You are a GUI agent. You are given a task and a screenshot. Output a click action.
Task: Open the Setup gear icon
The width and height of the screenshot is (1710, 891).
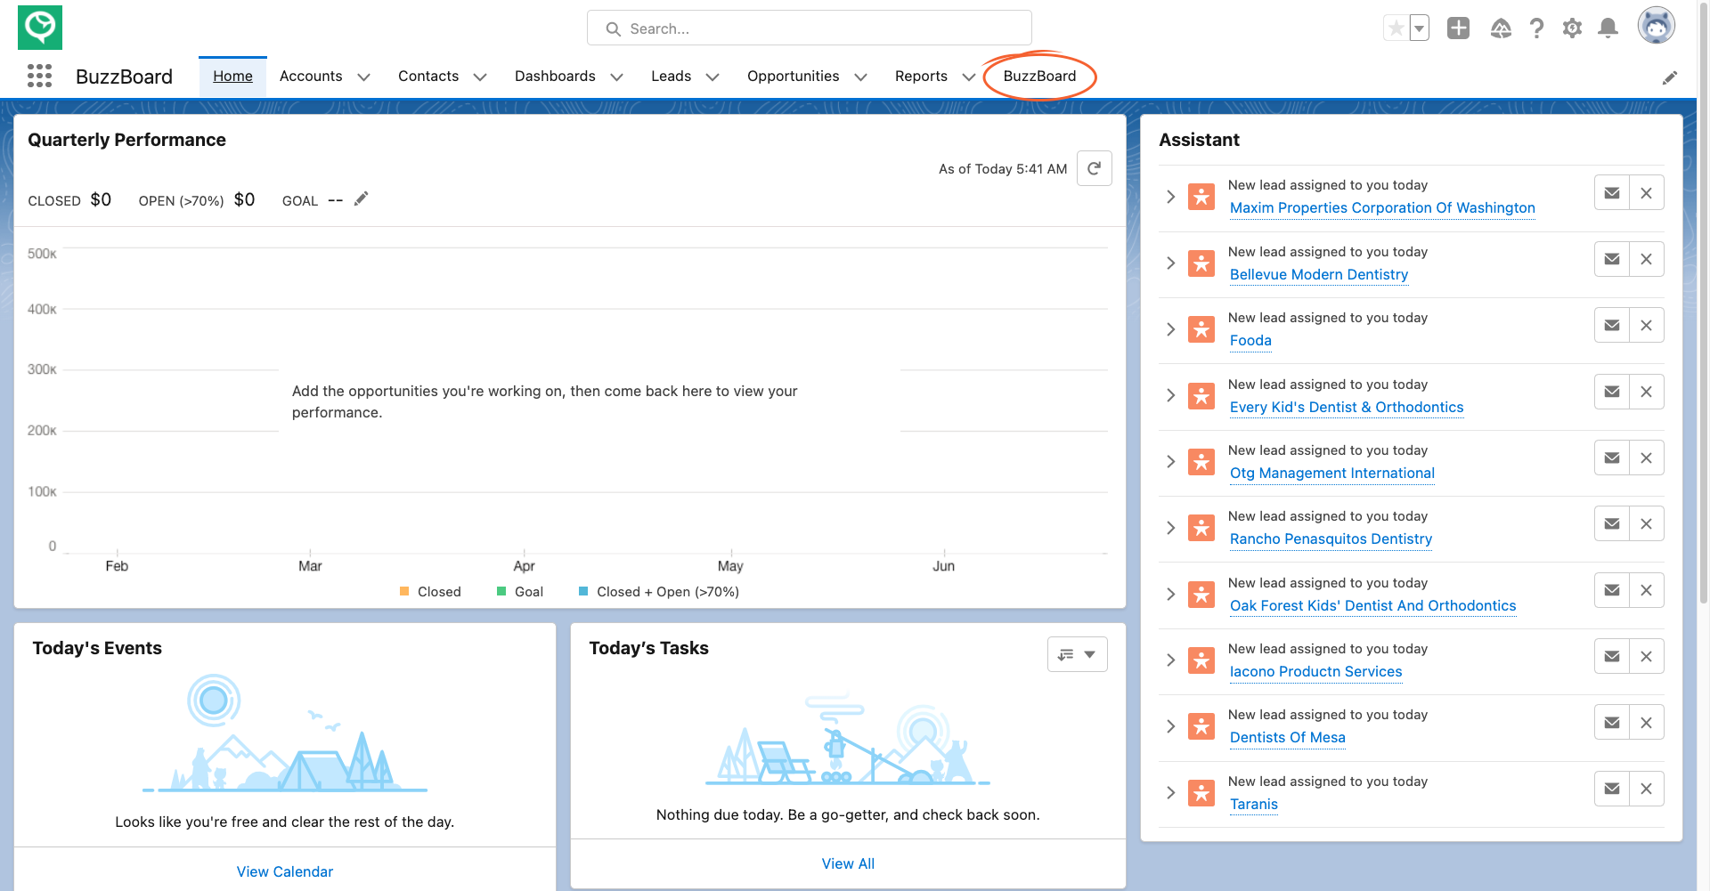pyautogui.click(x=1572, y=28)
